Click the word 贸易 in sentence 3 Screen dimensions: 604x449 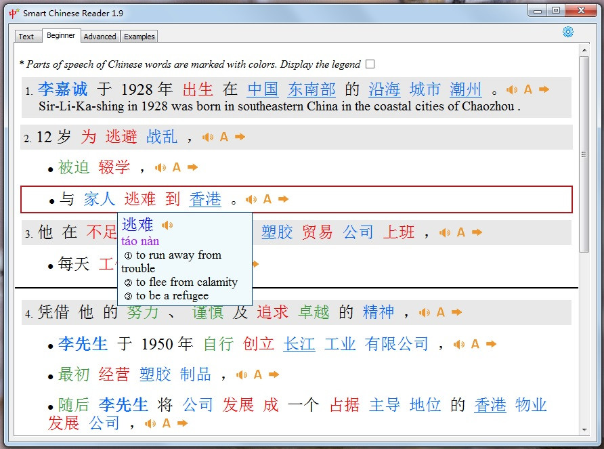tap(317, 232)
